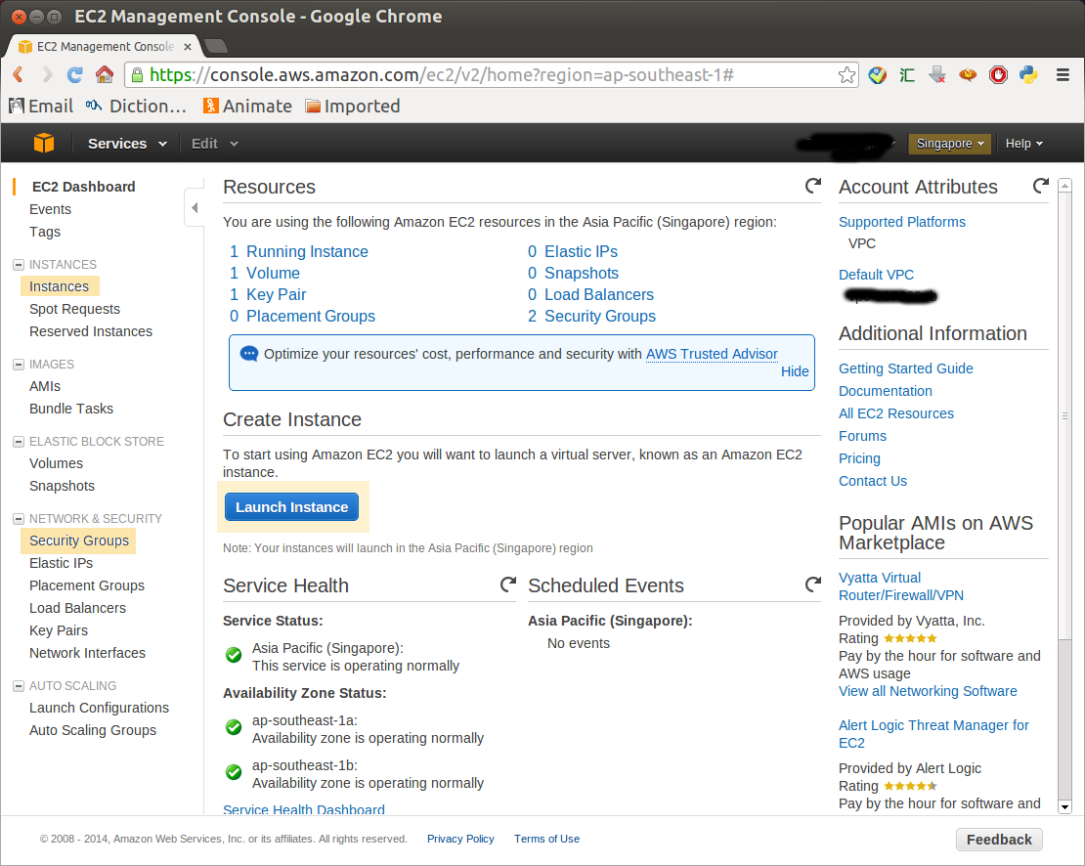Refresh the Account Attributes panel

pyautogui.click(x=1040, y=186)
